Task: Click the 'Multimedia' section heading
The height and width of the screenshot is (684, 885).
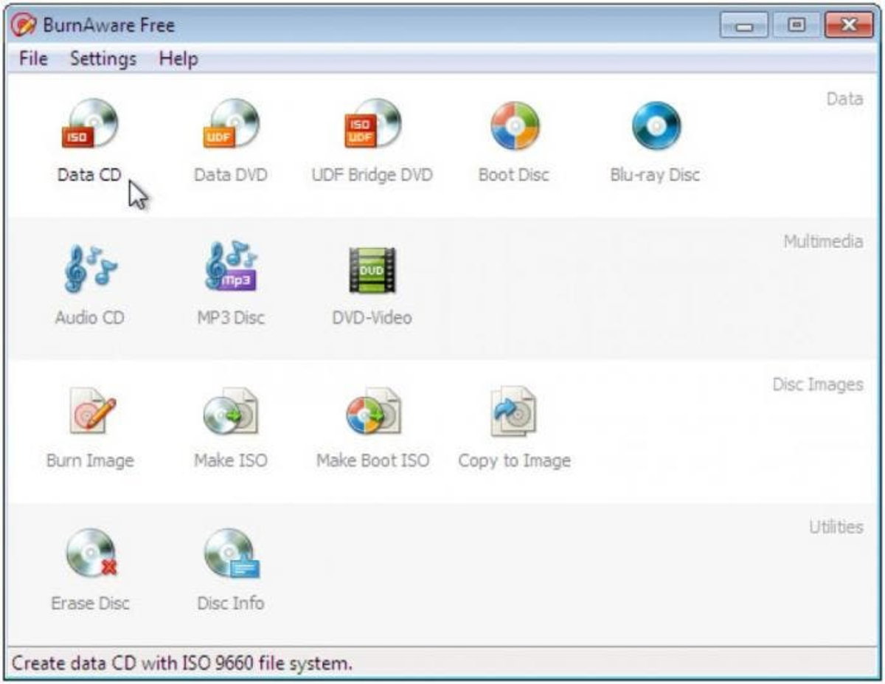Action: (x=823, y=241)
